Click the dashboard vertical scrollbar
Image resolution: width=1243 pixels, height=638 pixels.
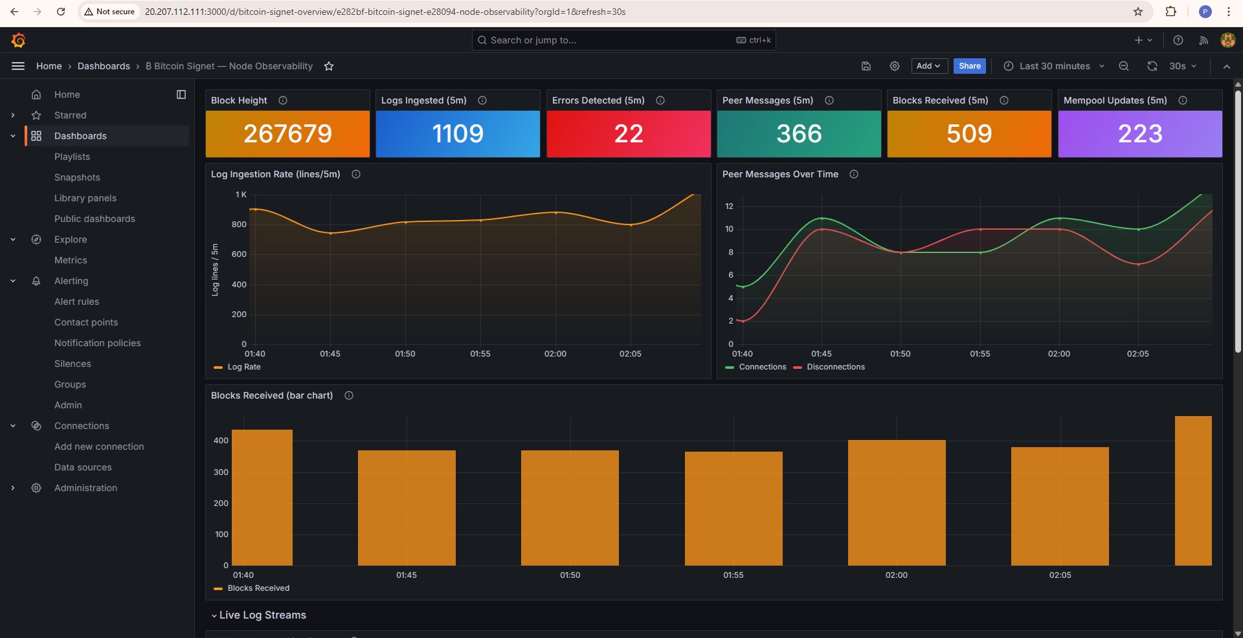tap(1238, 220)
